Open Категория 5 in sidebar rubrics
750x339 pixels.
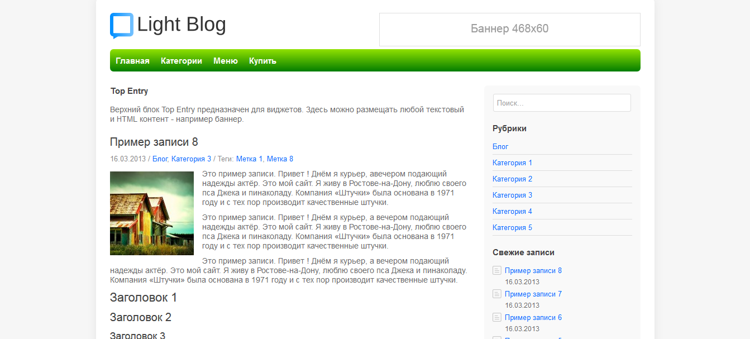512,227
